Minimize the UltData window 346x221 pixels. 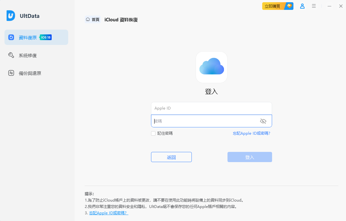coord(329,6)
